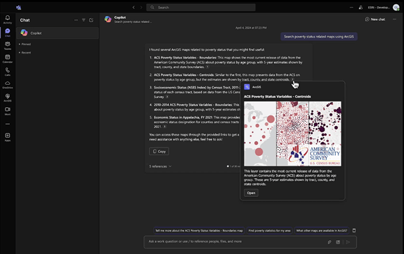Viewport: 404px width, 254px height.
Task: Expand the Recent chats section
Action: pos(25,52)
